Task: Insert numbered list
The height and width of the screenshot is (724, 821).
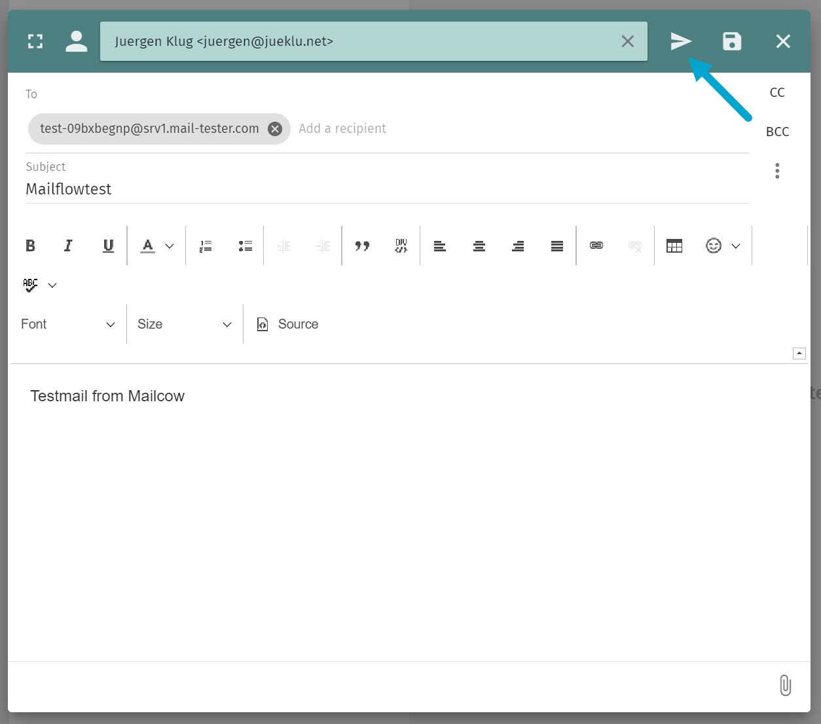Action: [206, 245]
